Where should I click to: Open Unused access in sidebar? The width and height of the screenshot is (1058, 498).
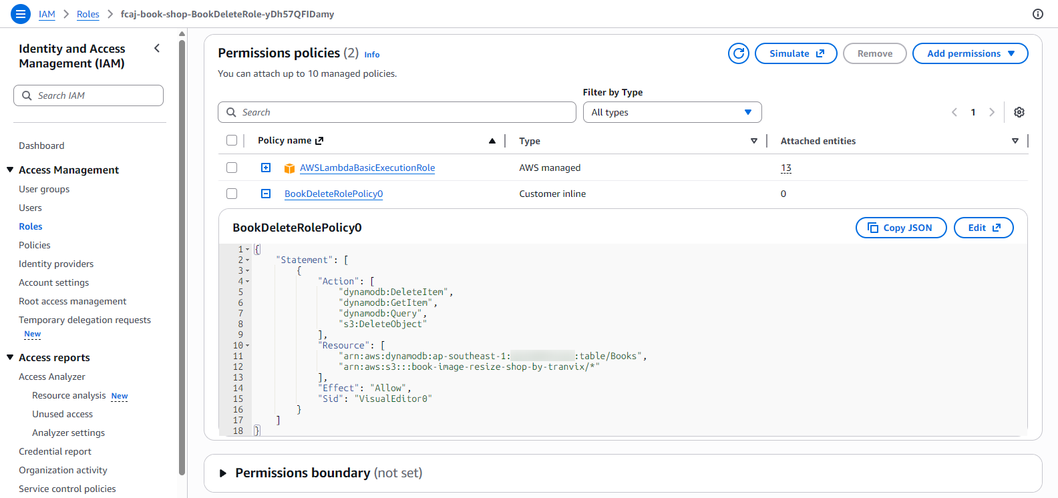[x=62, y=414]
